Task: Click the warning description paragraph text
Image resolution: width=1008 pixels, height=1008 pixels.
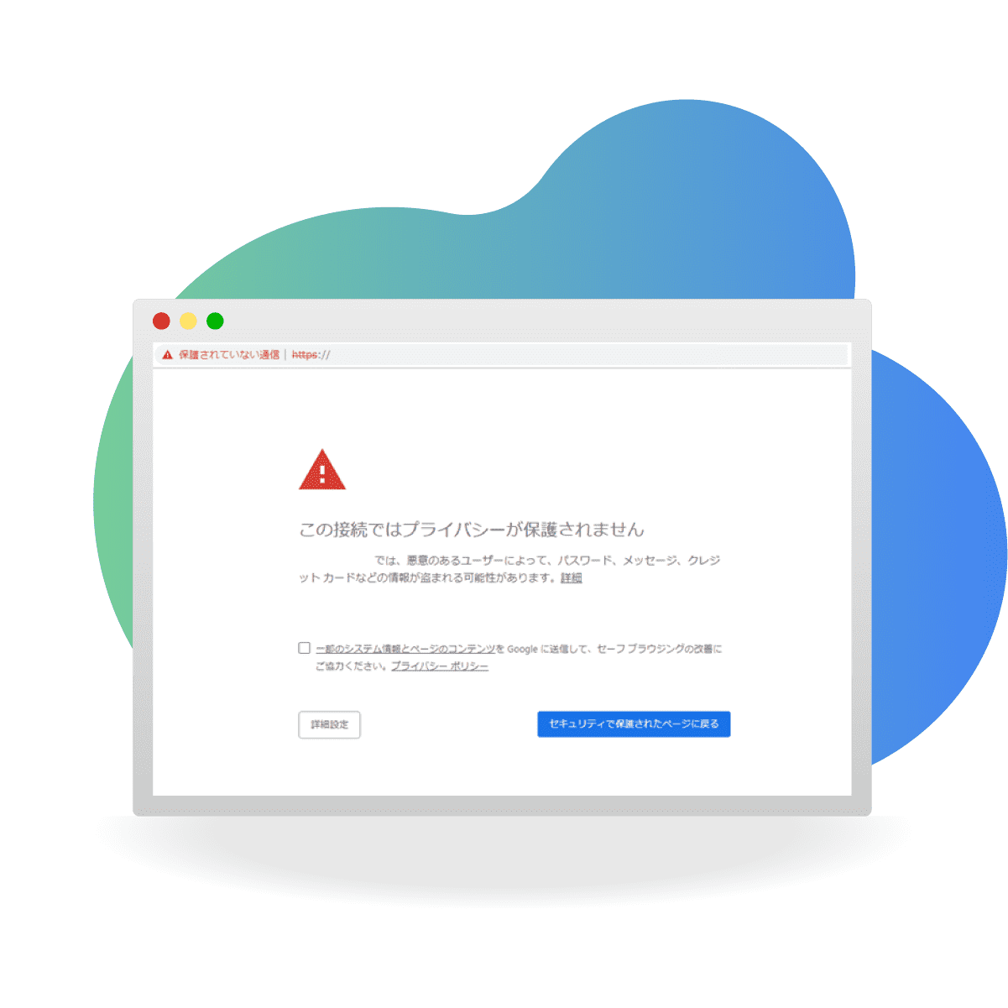Action: [x=509, y=569]
